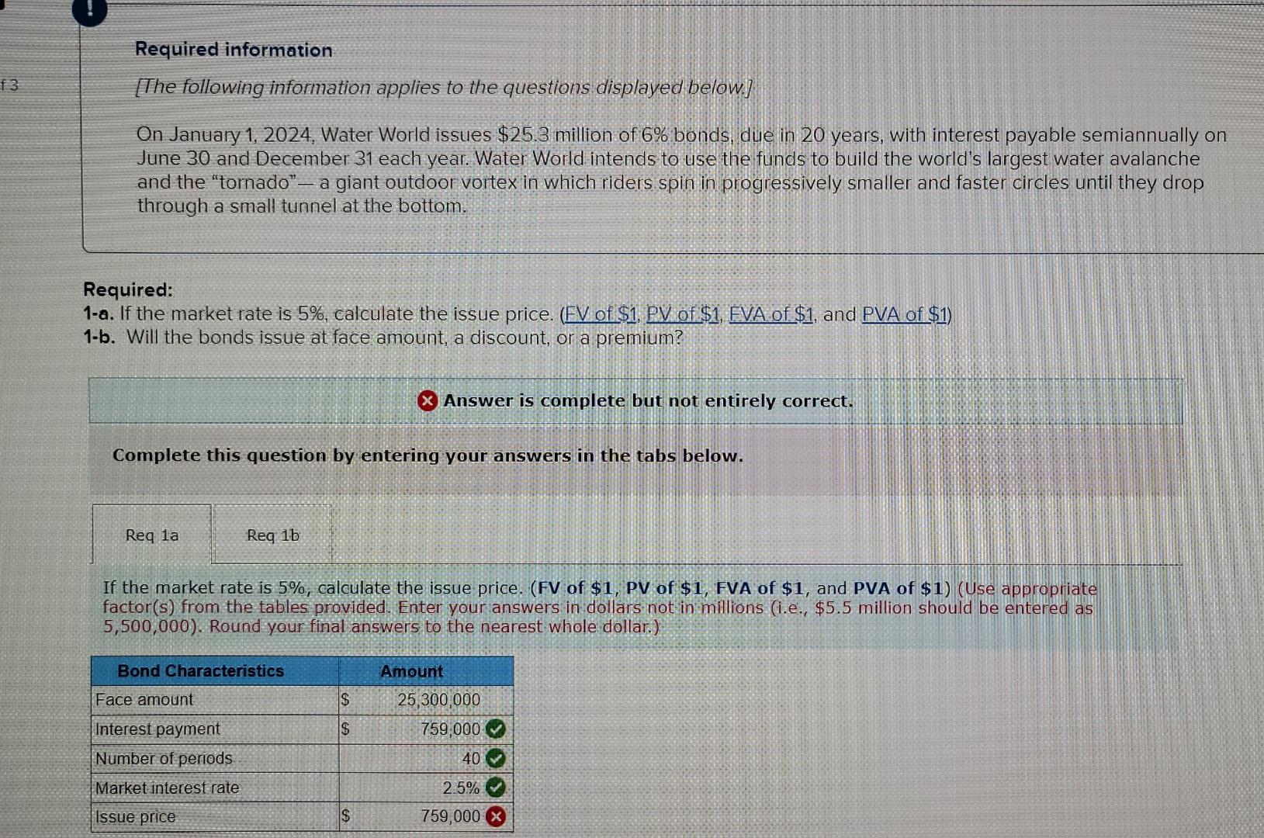Open the FV of $1 table link
This screenshot has height=838, width=1264.
point(602,314)
